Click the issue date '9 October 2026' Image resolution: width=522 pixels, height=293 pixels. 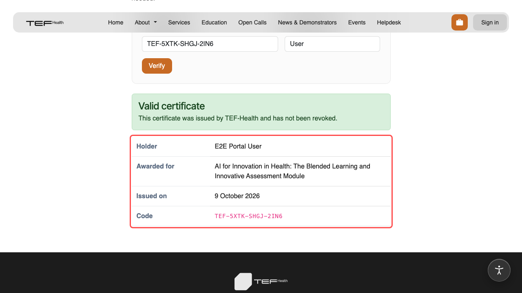[237, 196]
